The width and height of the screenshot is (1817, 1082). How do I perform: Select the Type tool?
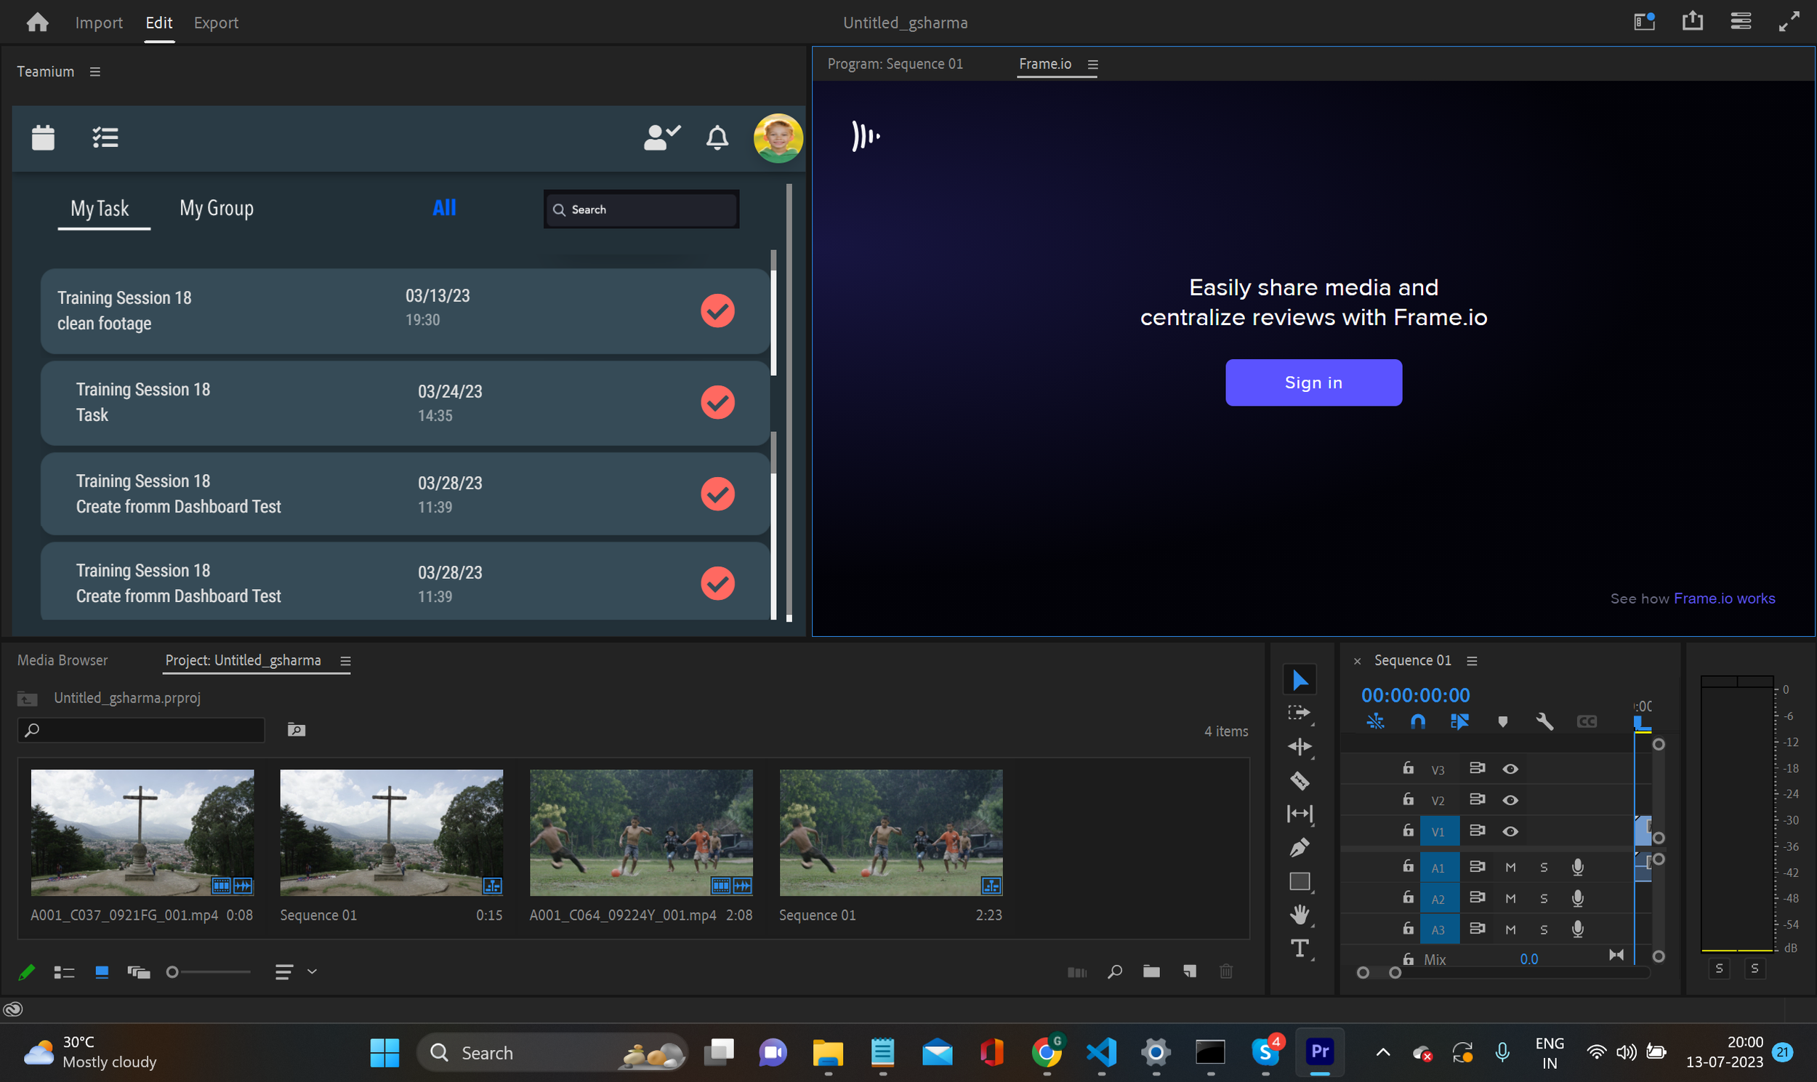click(x=1300, y=948)
